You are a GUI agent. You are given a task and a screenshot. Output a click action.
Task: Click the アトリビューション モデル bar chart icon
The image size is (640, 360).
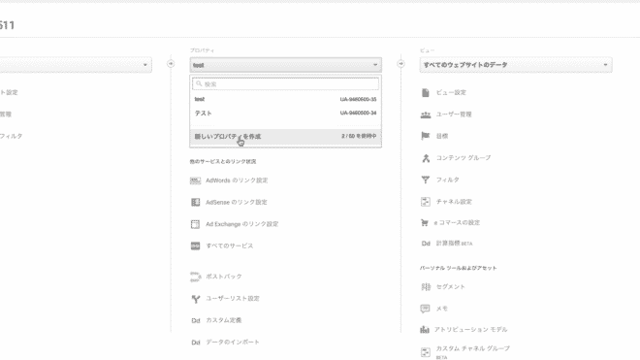[x=425, y=330]
